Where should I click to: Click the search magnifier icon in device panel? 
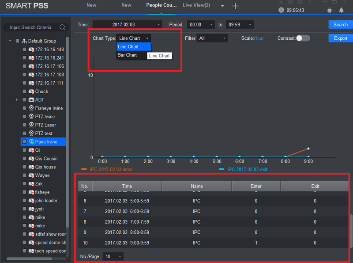(62, 27)
